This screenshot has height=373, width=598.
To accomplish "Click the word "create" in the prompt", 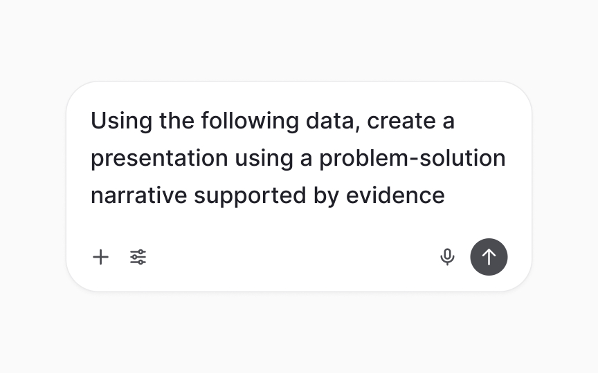I will 401,122.
